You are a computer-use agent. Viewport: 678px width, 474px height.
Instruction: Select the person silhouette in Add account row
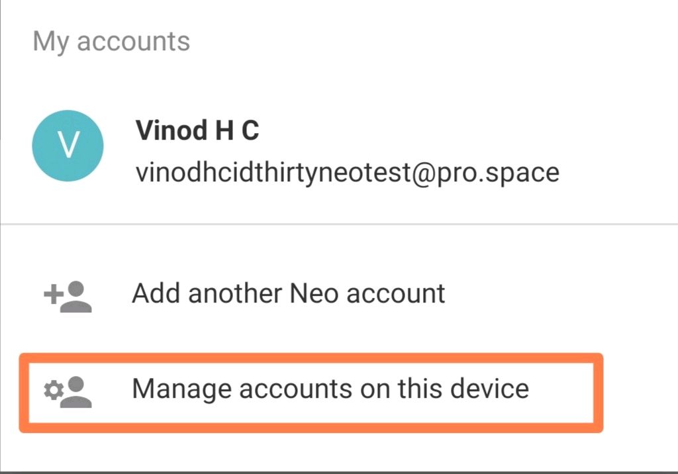pyautogui.click(x=76, y=297)
